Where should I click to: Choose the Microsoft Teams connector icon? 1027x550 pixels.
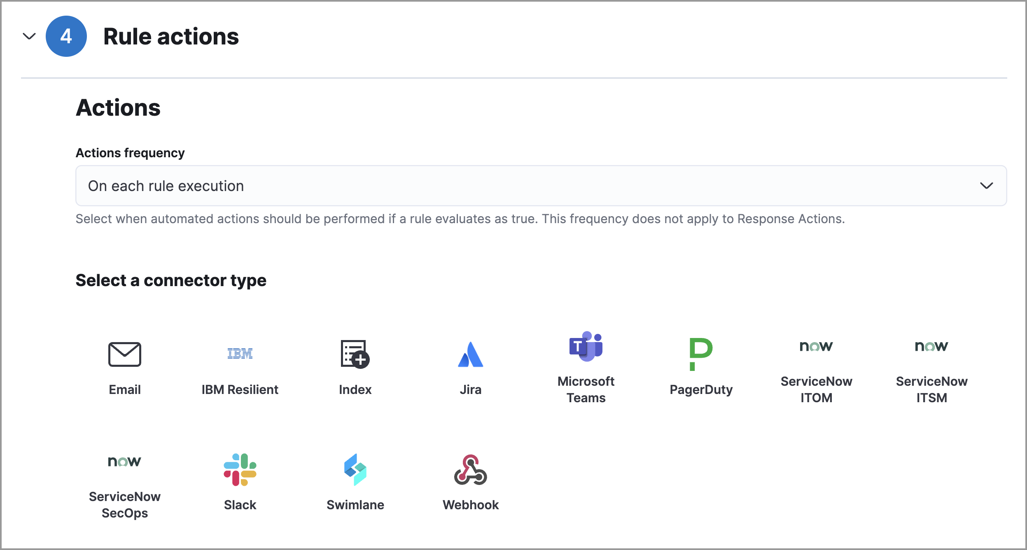[x=586, y=347]
